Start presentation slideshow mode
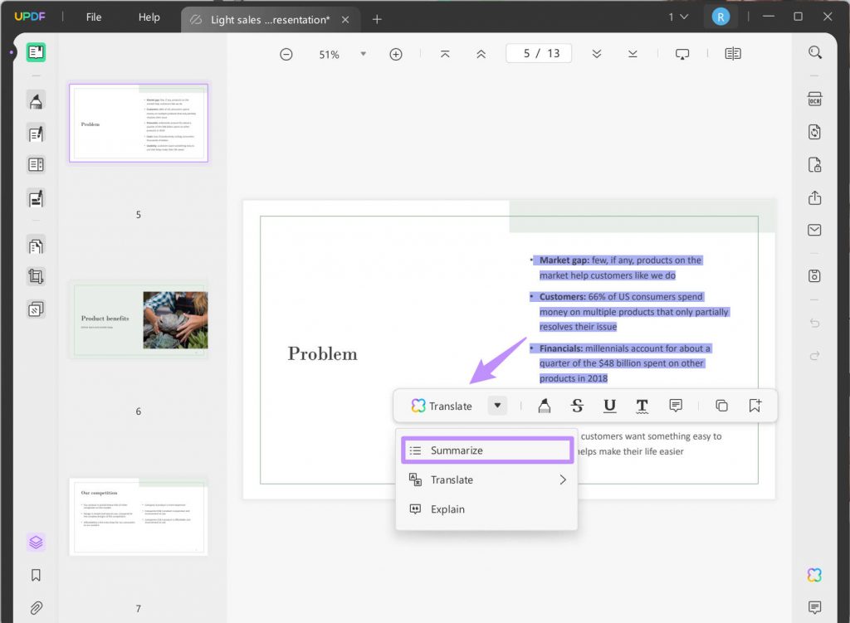This screenshot has width=850, height=623. 681,53
